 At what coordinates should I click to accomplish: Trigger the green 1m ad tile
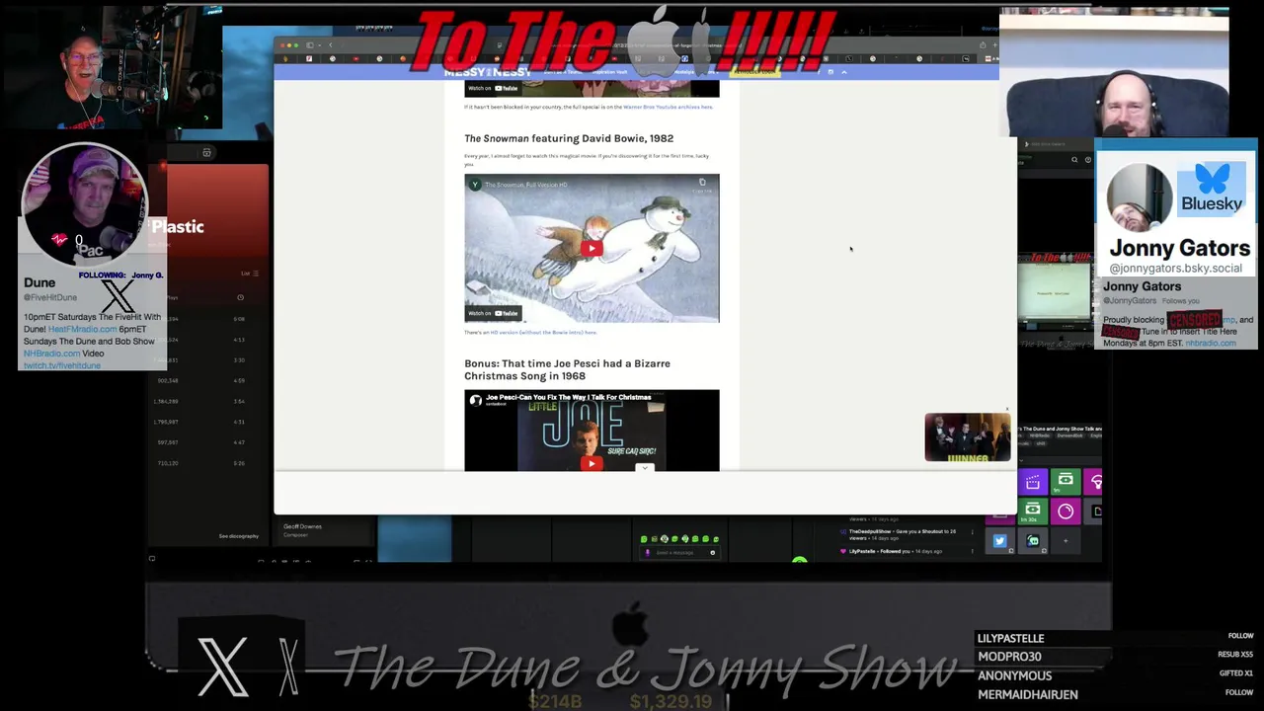coord(1066,481)
